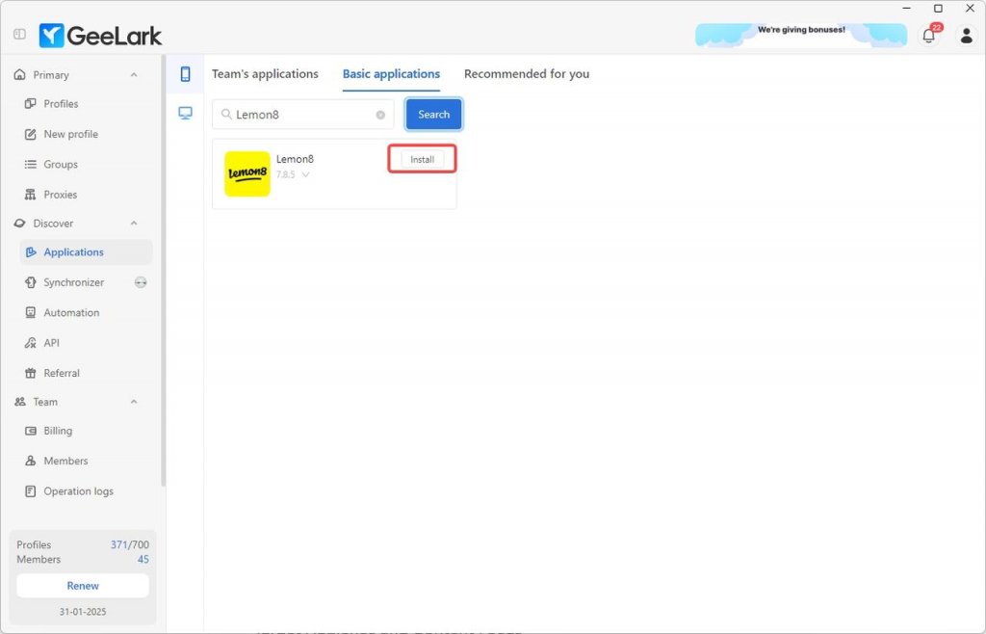Collapse the Primary section chevron
This screenshot has width=986, height=634.
[x=134, y=75]
